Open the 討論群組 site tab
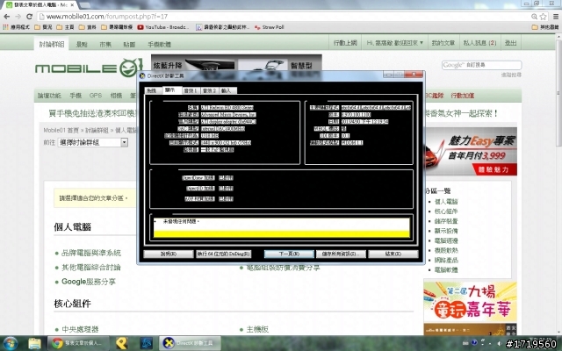The width and height of the screenshot is (562, 351). tap(52, 44)
